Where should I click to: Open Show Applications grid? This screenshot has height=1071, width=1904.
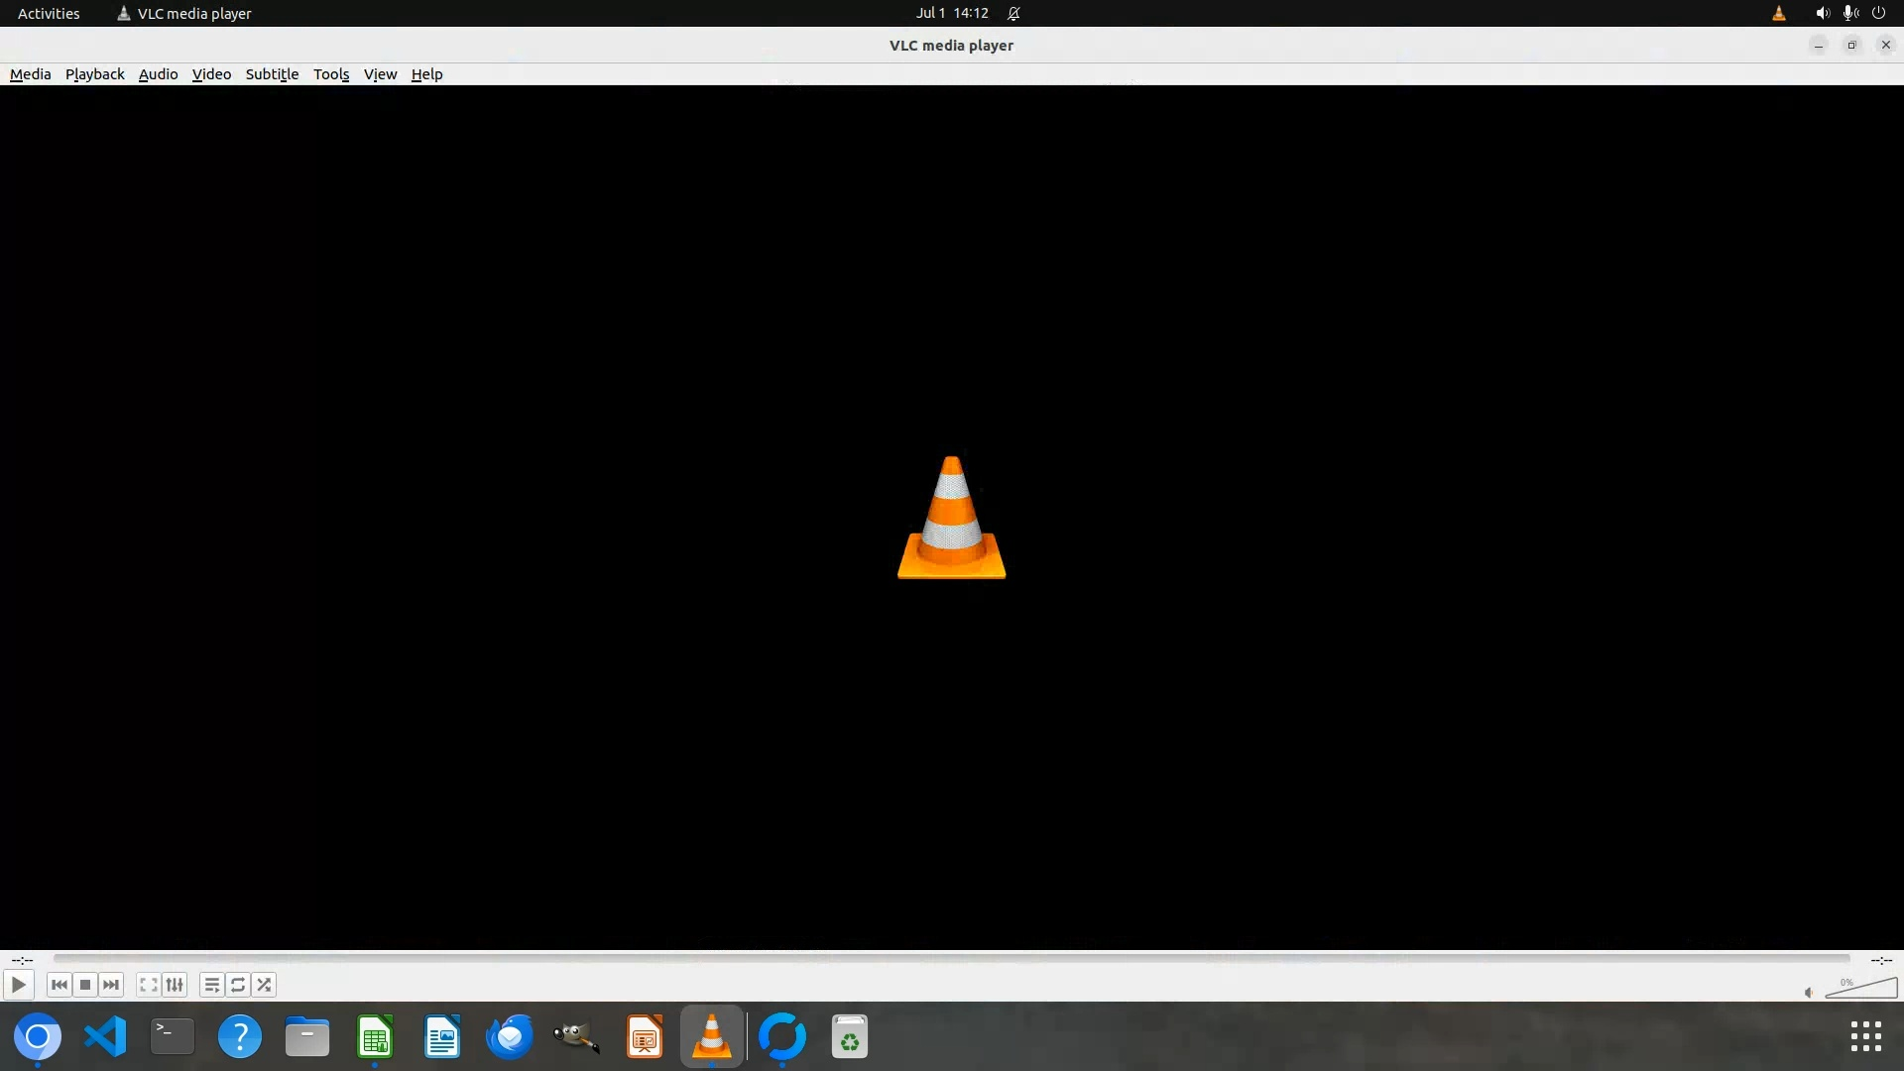point(1865,1036)
